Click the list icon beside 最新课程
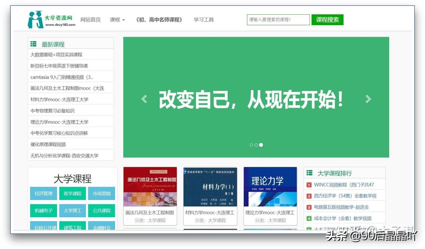Viewport: 425px width, 249px height. [x=34, y=43]
